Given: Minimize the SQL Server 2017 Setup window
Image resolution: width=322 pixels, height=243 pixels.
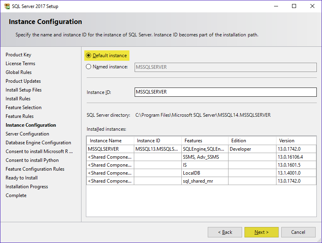Looking at the screenshot, I should click(x=276, y=6).
